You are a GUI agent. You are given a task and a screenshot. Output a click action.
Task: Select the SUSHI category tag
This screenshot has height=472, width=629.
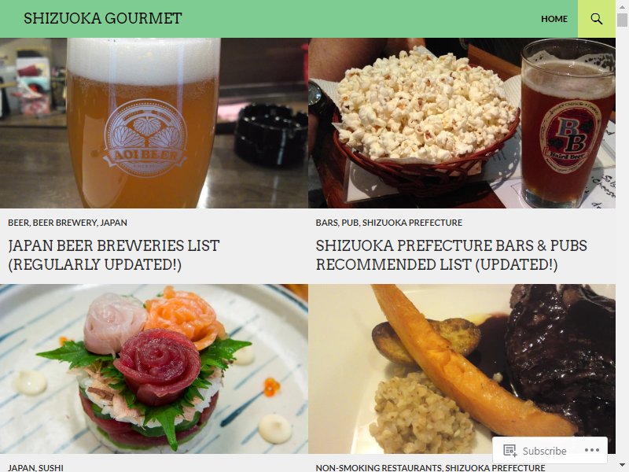coord(51,467)
